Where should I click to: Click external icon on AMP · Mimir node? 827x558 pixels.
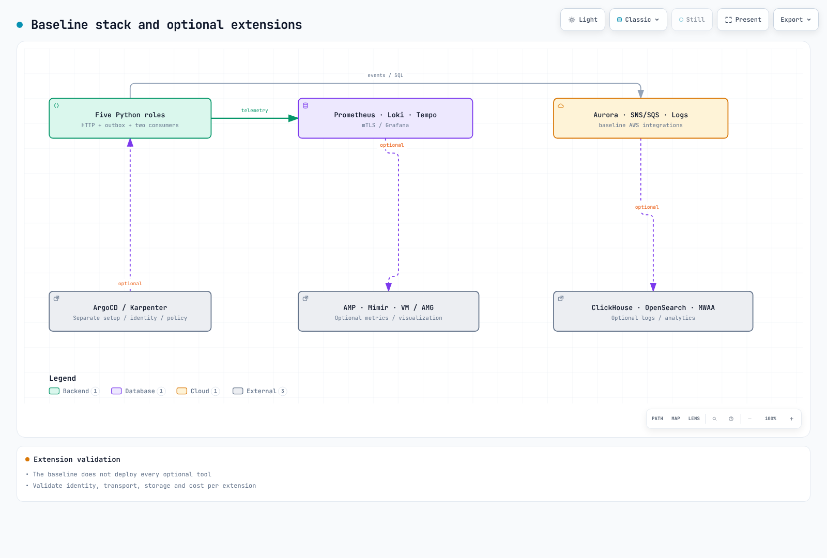(x=305, y=298)
